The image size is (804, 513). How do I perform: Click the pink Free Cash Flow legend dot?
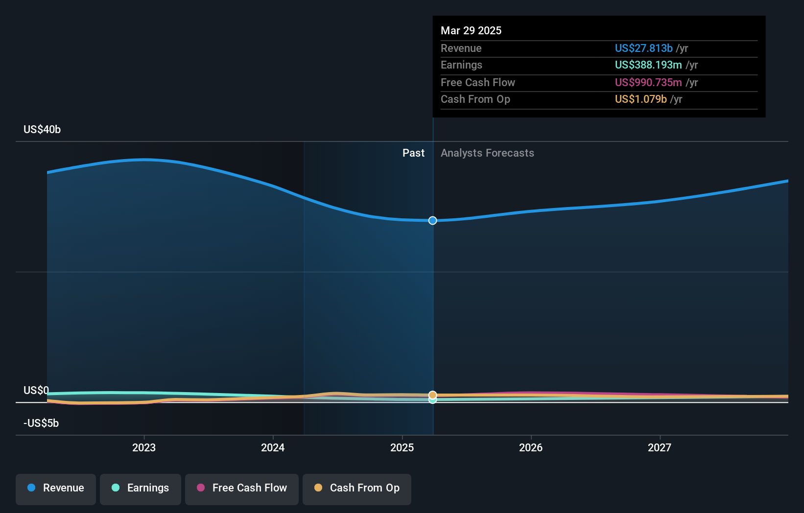click(201, 488)
